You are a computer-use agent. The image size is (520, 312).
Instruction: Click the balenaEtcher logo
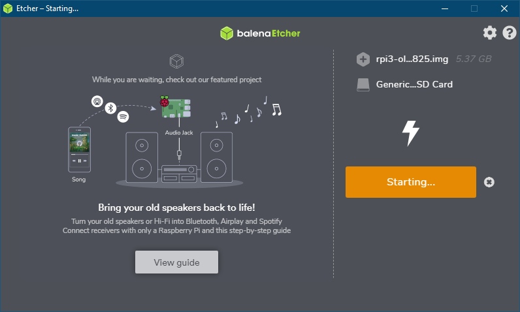[260, 33]
